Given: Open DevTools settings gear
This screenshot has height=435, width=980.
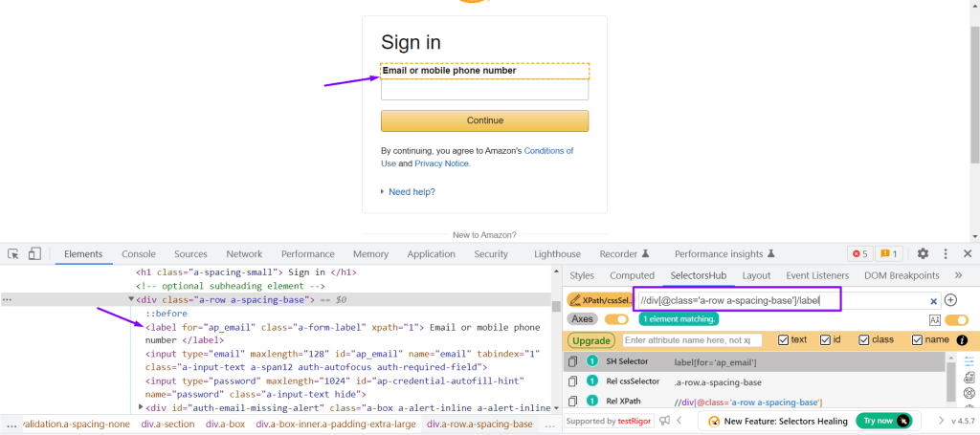Looking at the screenshot, I should [923, 254].
